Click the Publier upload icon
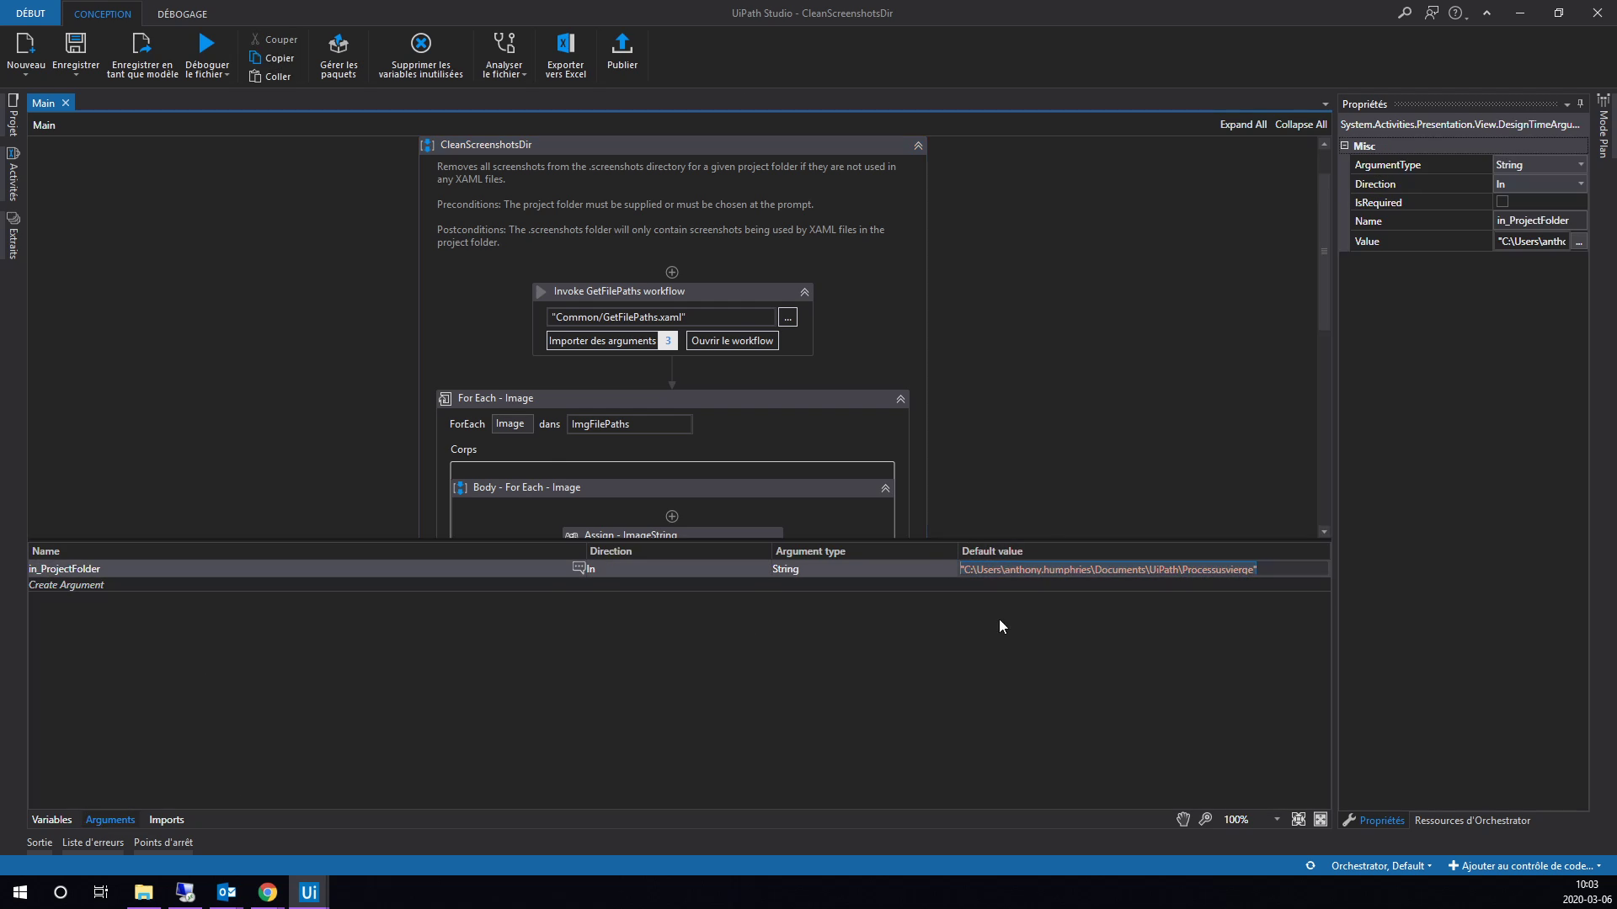 (622, 43)
